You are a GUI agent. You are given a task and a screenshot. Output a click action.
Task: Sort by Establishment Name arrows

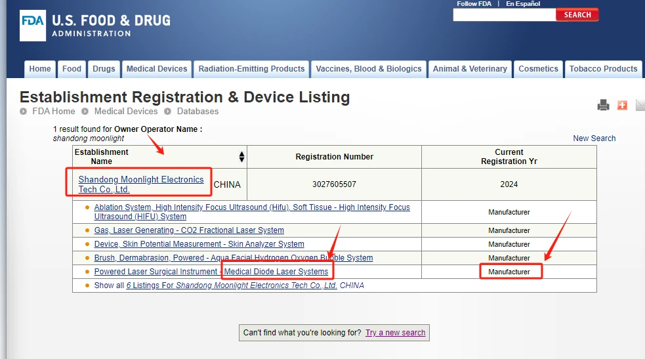pos(241,157)
